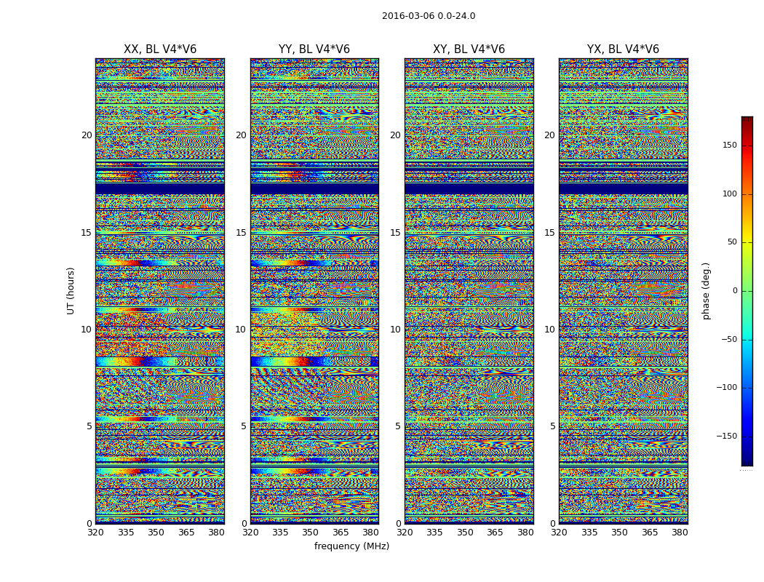The image size is (764, 582).
Task: Click the 15 hour tick on YY plot
Action: (241, 233)
